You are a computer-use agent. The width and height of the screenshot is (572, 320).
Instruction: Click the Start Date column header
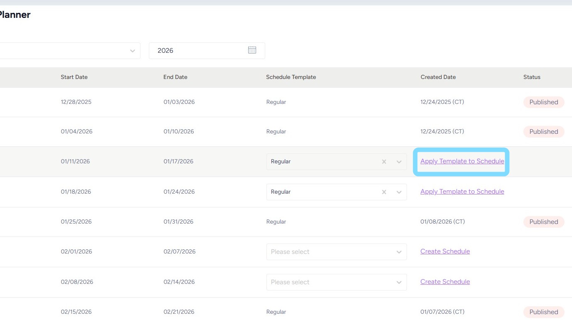click(x=74, y=77)
